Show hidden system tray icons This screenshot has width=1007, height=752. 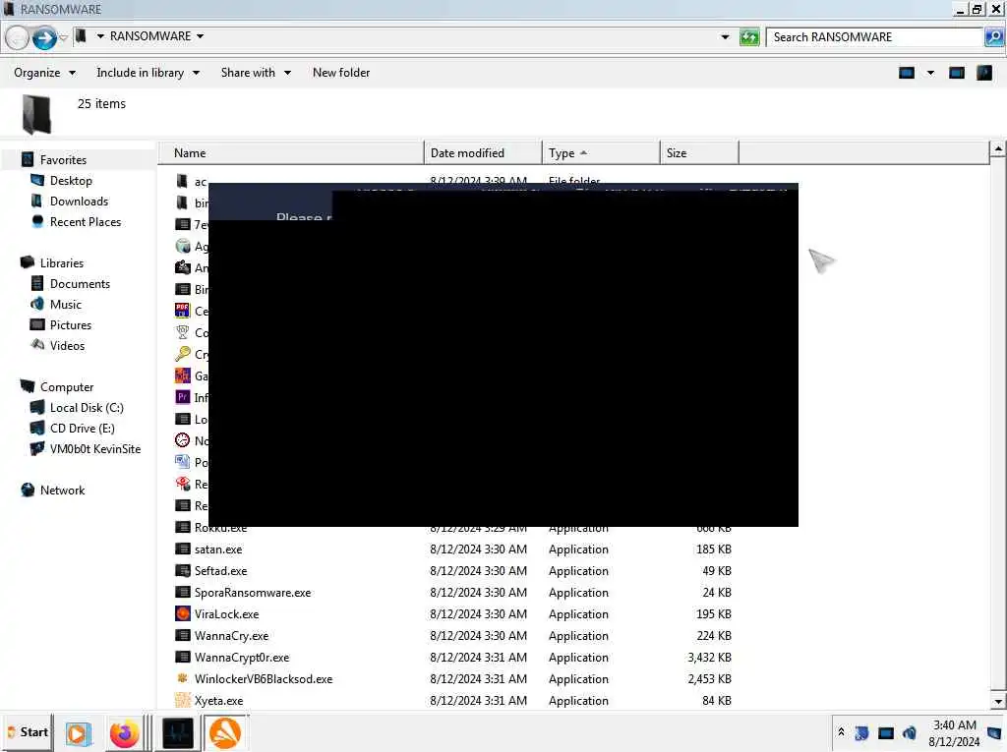841,732
